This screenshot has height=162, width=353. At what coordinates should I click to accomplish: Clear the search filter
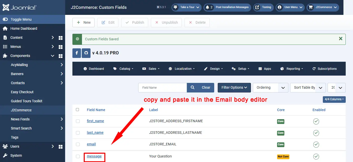(206, 88)
